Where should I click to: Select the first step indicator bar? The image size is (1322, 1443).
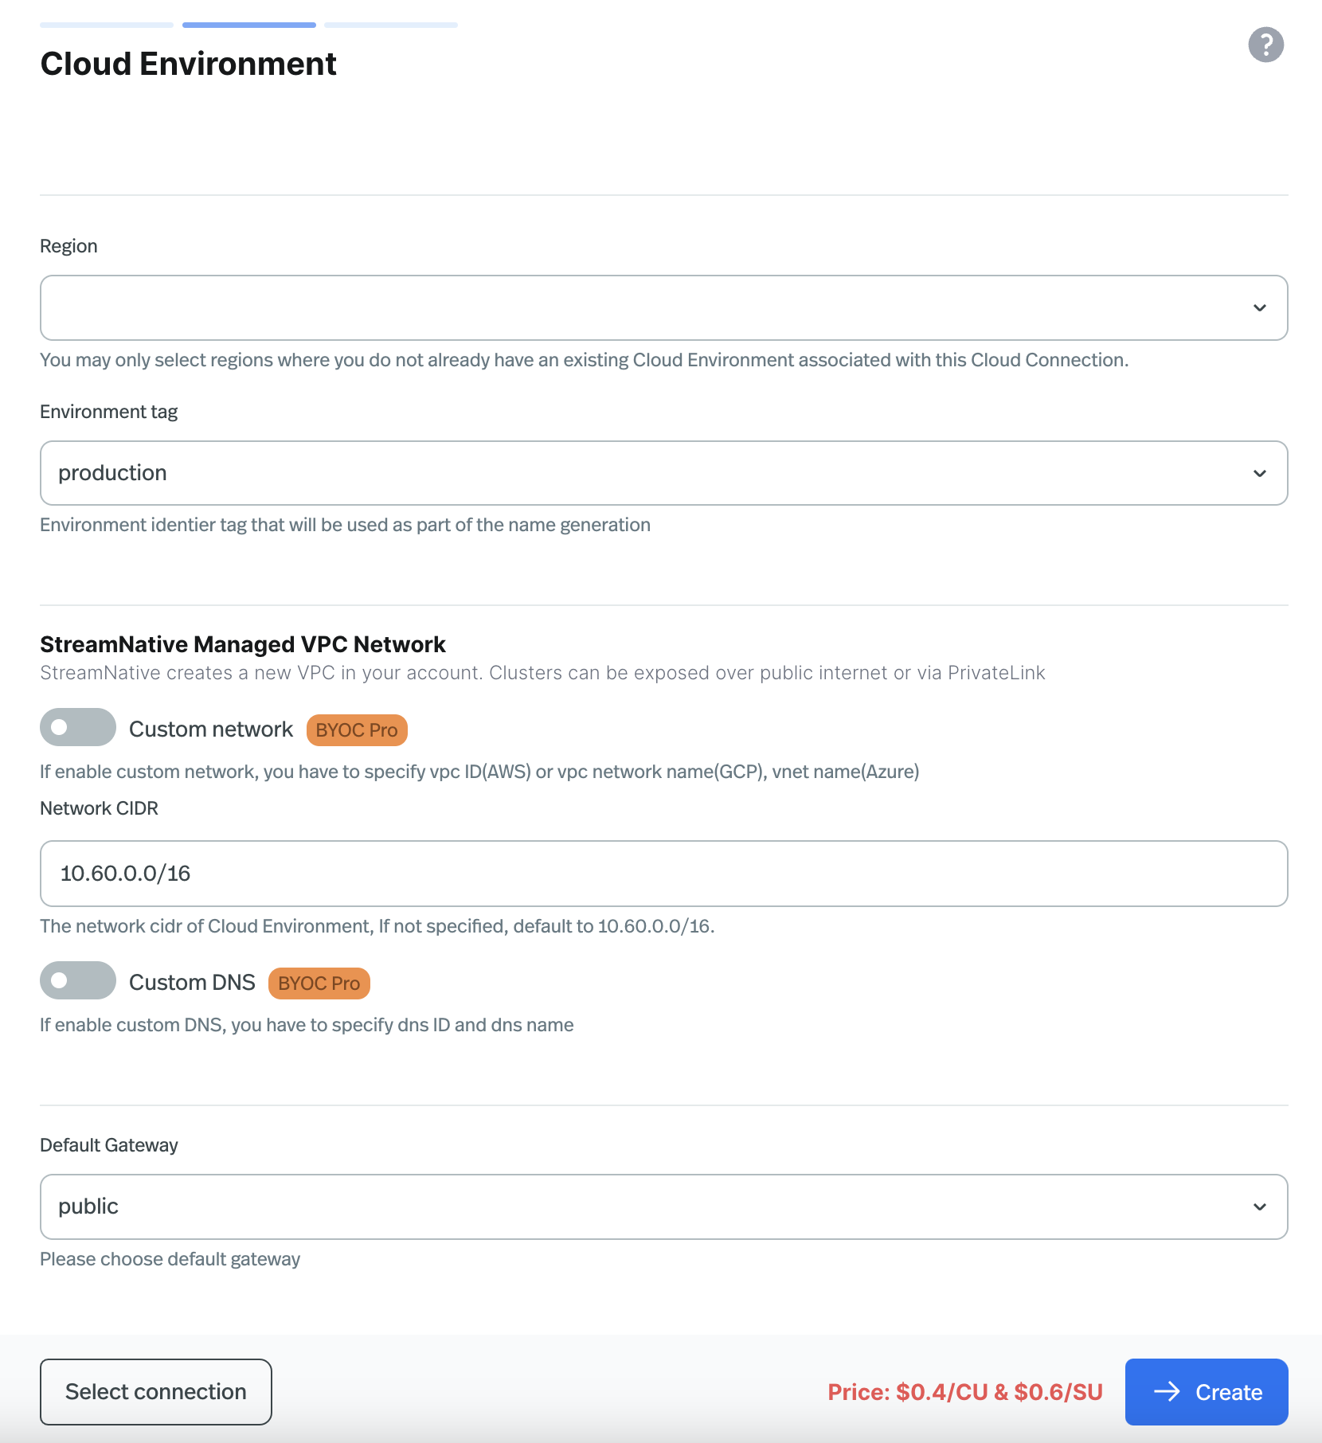coord(106,25)
